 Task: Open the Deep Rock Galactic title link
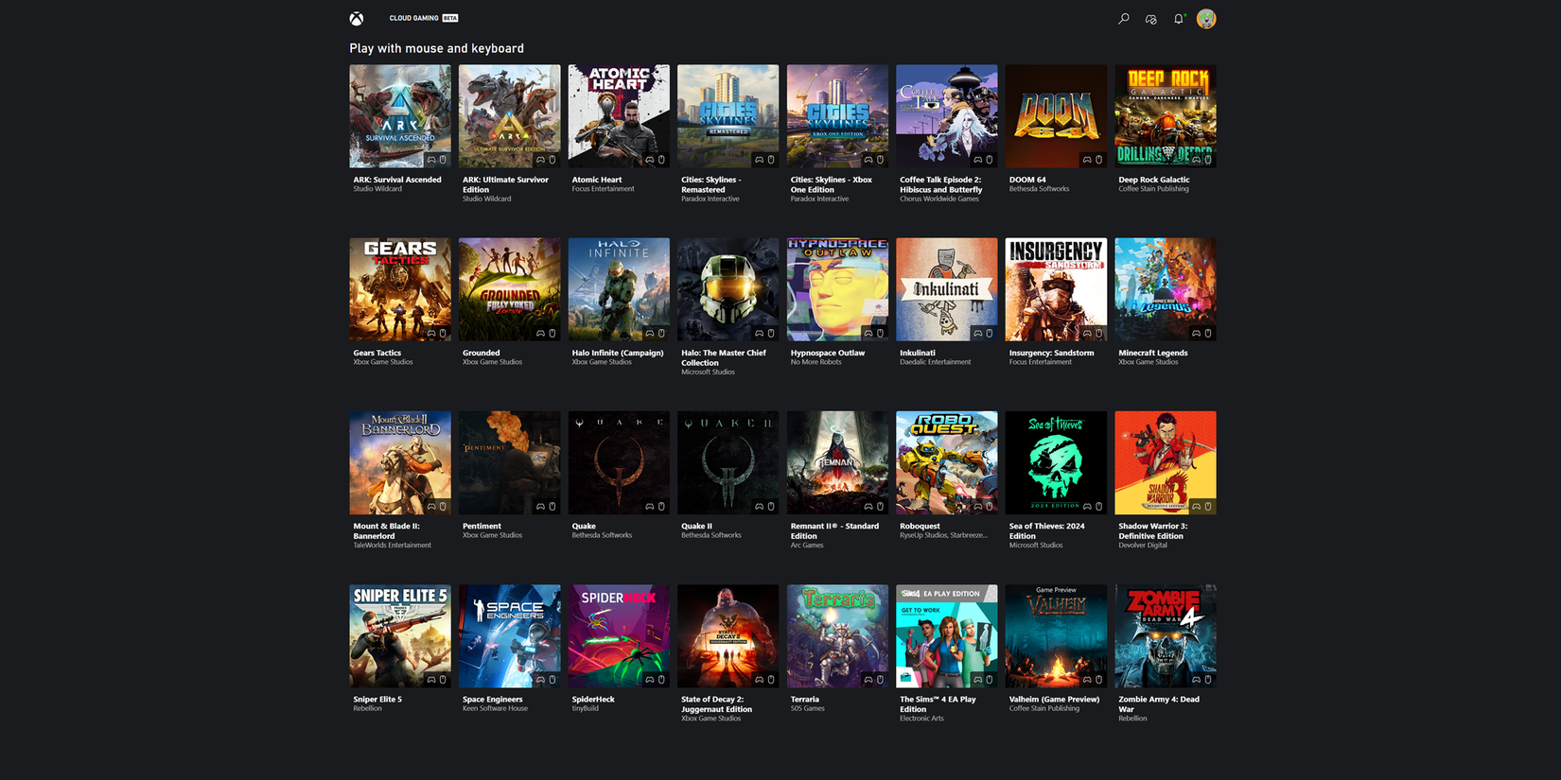pos(1153,180)
